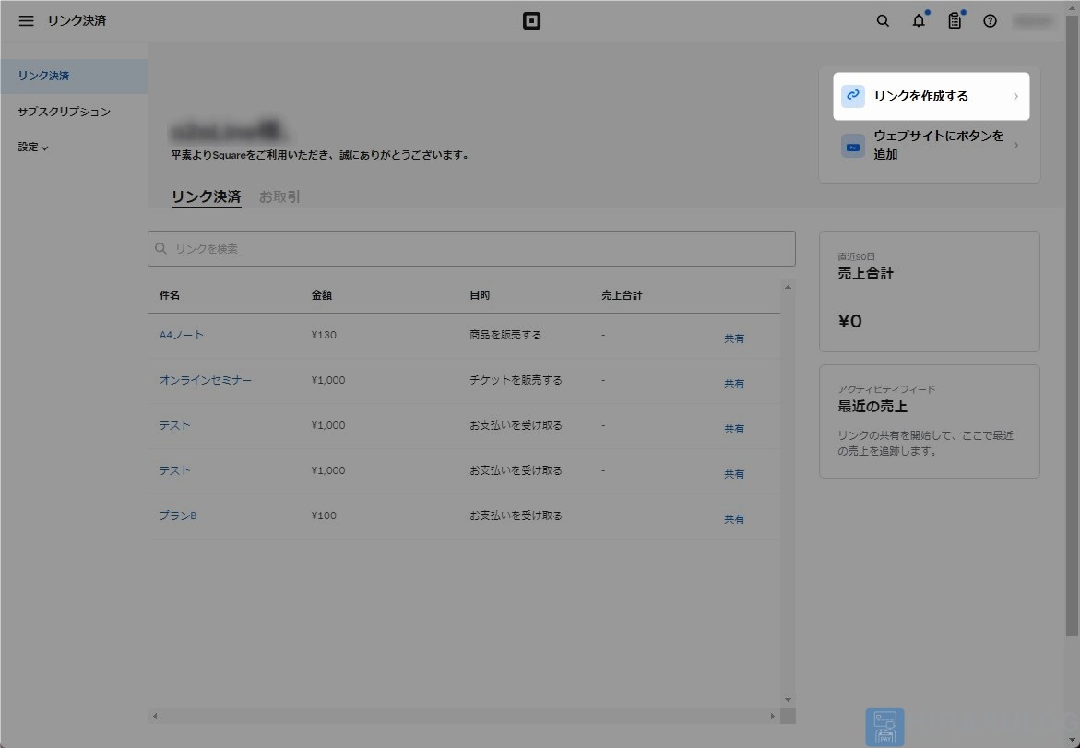Open ウェブサイトにボタンを追加 chevron arrow
The image size is (1080, 748).
tap(1015, 146)
